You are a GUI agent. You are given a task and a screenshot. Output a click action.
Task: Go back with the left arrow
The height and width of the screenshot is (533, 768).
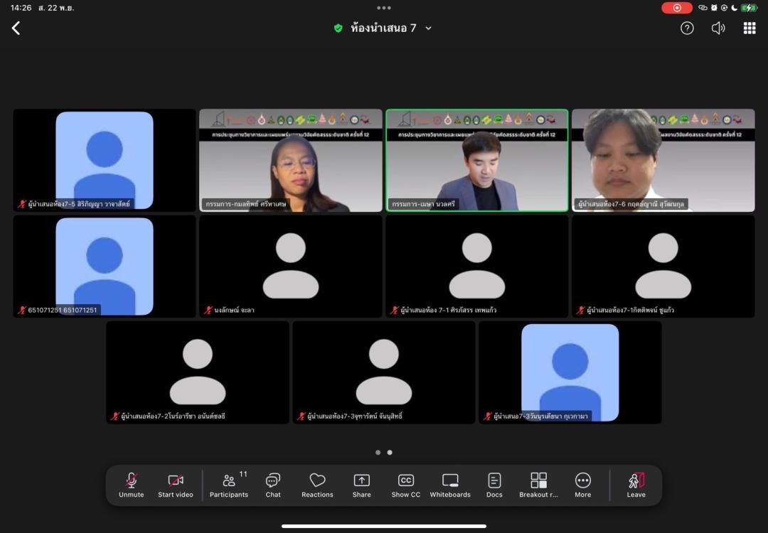pos(16,28)
